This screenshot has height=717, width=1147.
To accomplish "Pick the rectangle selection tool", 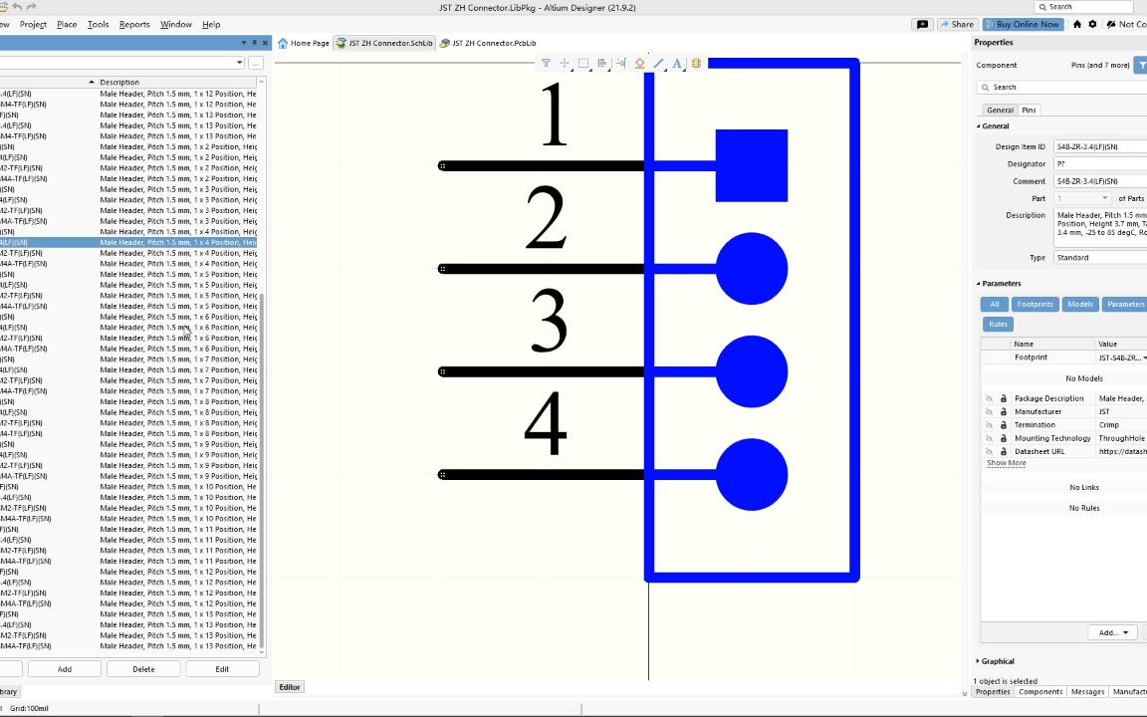I will point(583,64).
